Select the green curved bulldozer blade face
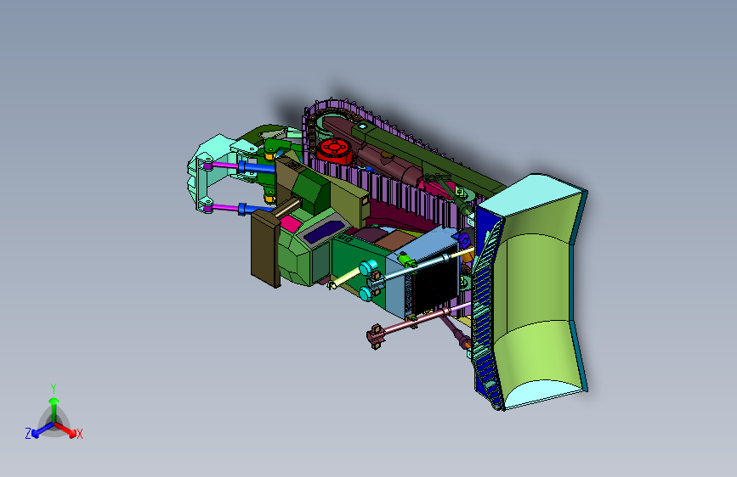 (534, 282)
